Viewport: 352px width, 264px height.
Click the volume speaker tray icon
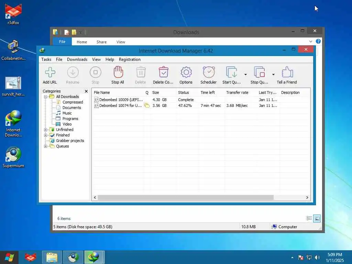[317, 257]
